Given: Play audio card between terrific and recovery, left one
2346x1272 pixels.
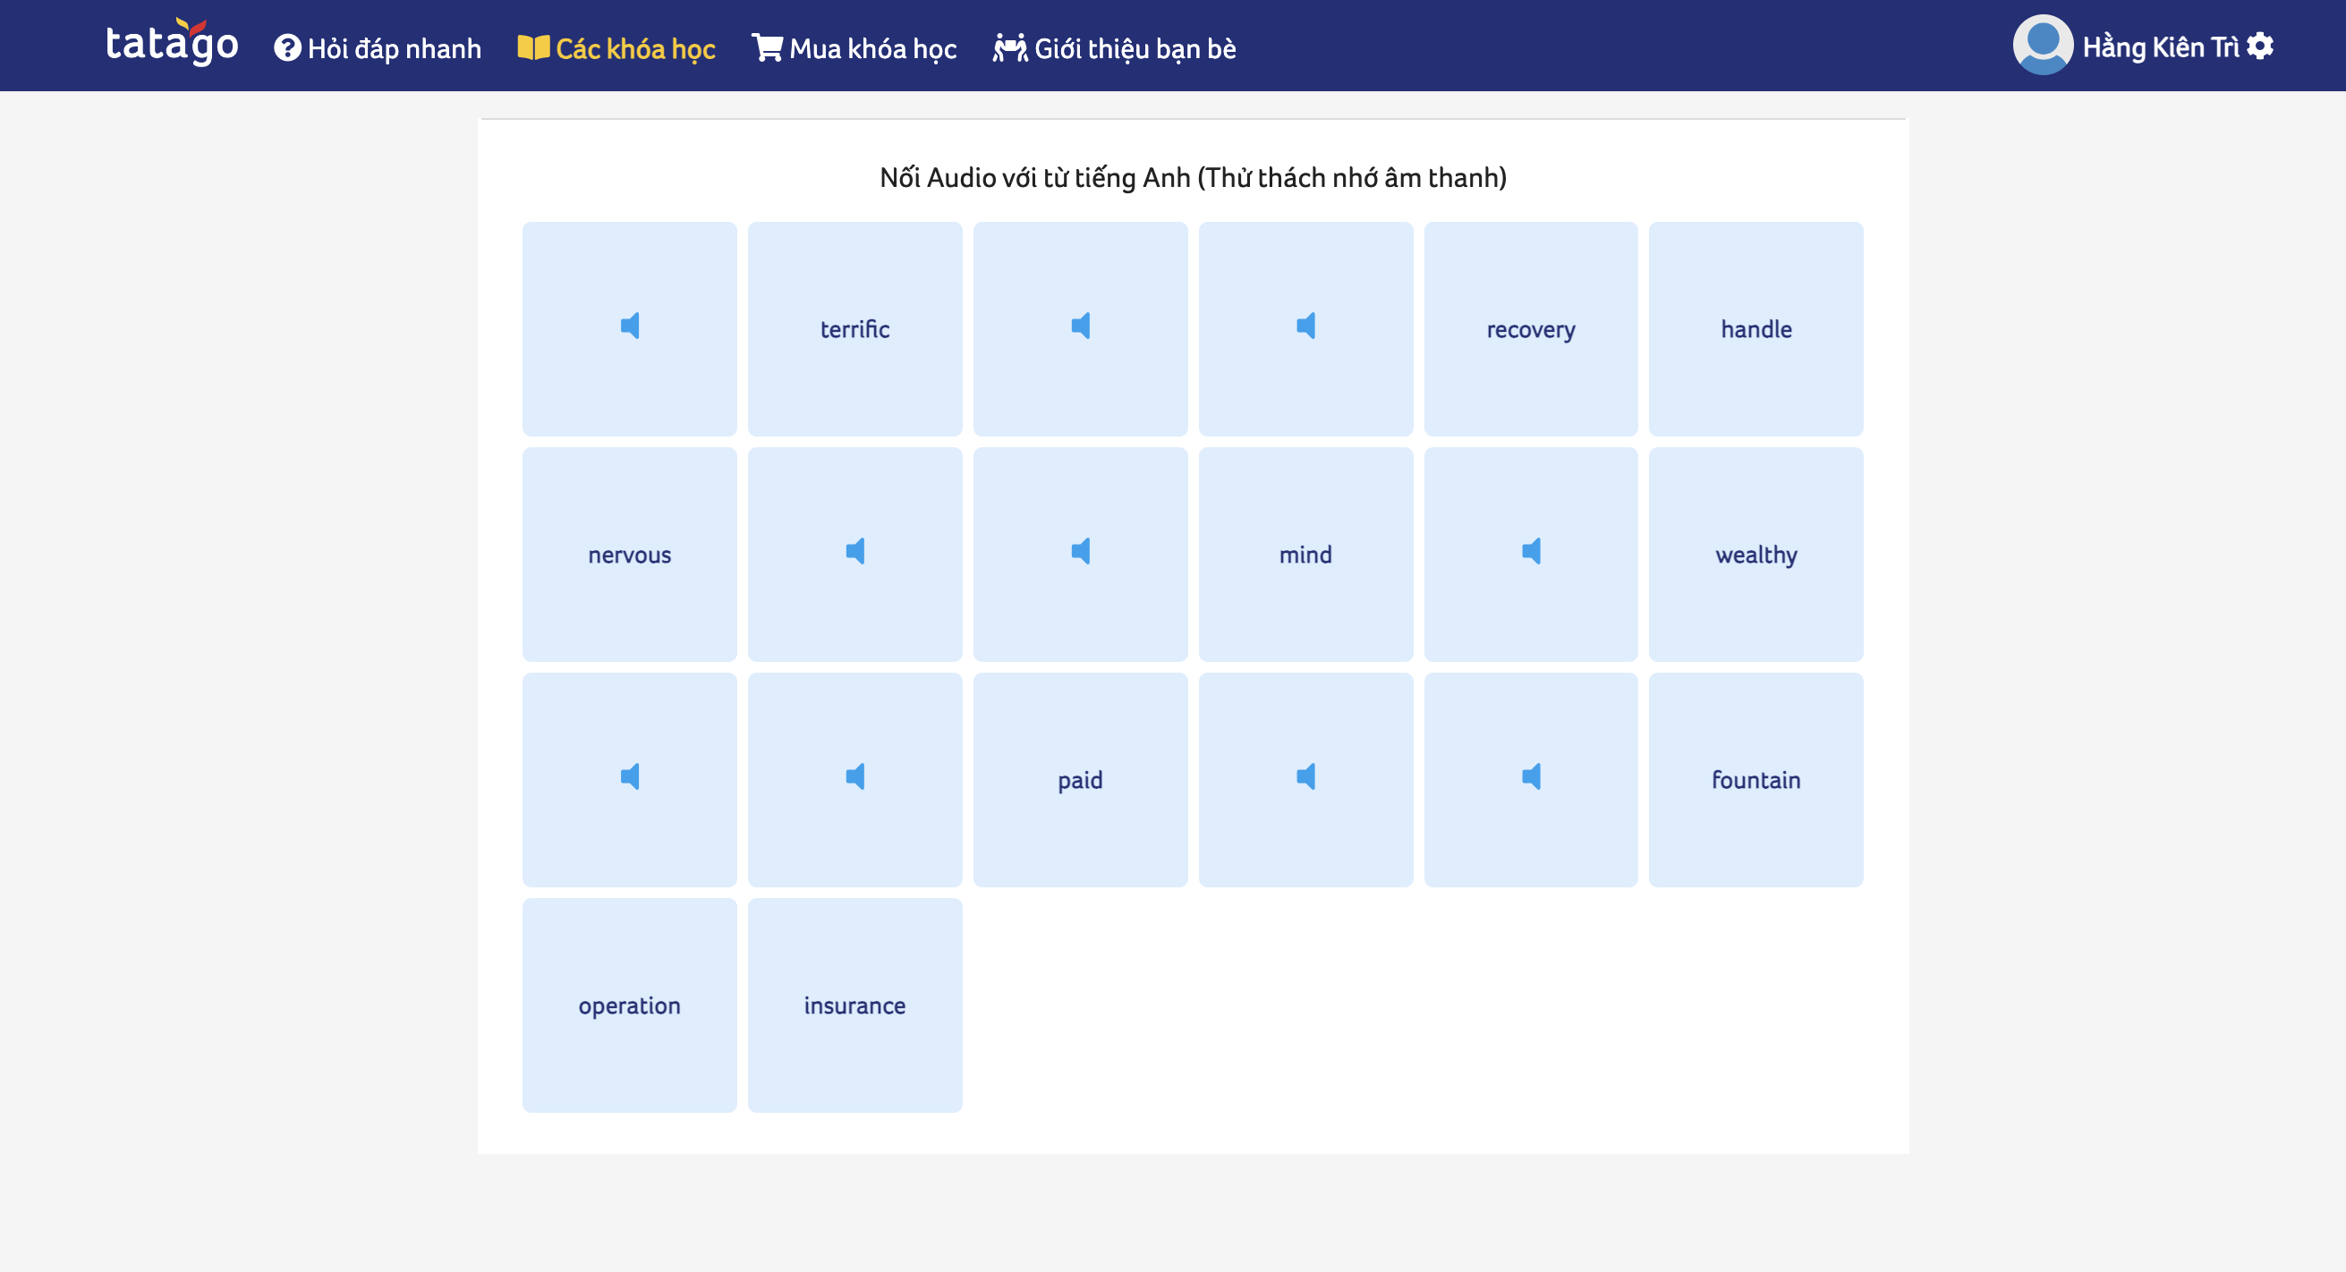Looking at the screenshot, I should pos(1080,327).
